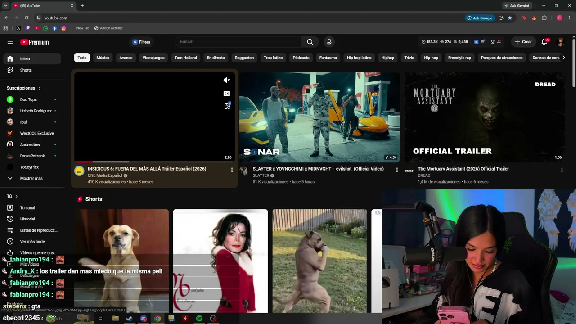
Task: Open the Michael Jackson Short thumbnail
Action: 220,261
